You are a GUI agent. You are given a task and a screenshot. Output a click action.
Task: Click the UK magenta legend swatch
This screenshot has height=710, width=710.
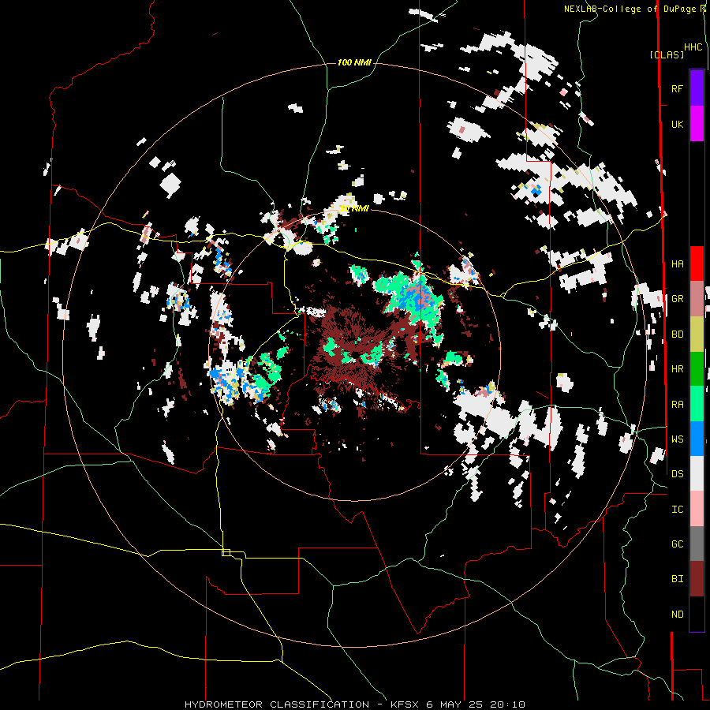coord(697,124)
